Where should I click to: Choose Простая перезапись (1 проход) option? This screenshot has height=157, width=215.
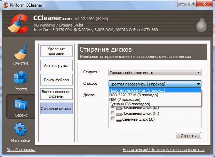(155, 90)
